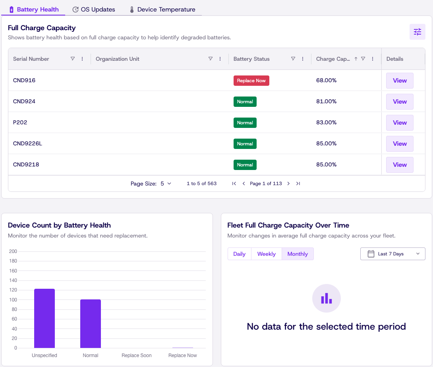Go to the last table page
433x367 pixels.
tap(298, 183)
